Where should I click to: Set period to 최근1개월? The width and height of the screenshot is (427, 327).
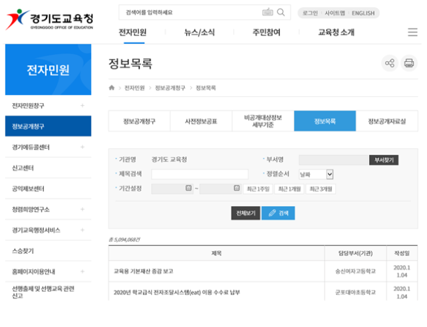click(289, 189)
